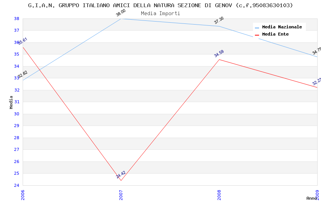Click the red line's 2008 data point
321x208 pixels.
pos(219,59)
